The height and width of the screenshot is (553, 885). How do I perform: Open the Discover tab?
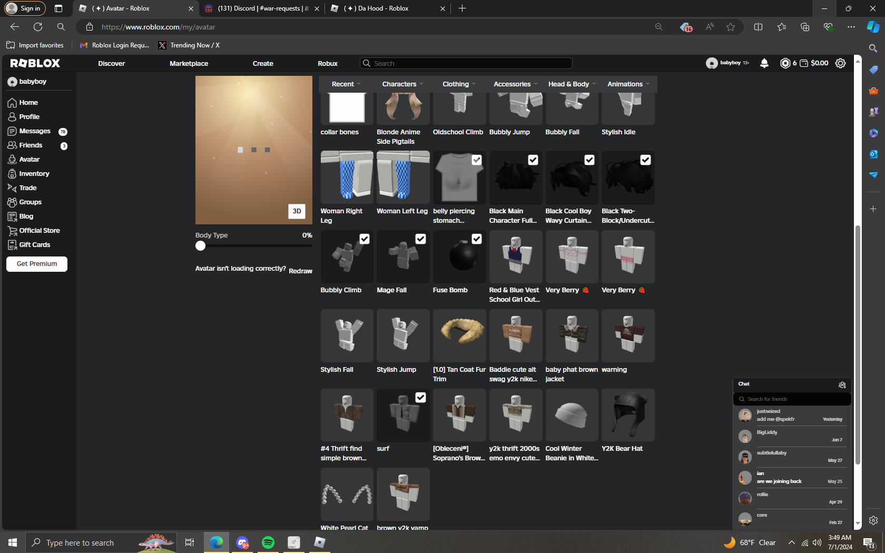coord(112,64)
